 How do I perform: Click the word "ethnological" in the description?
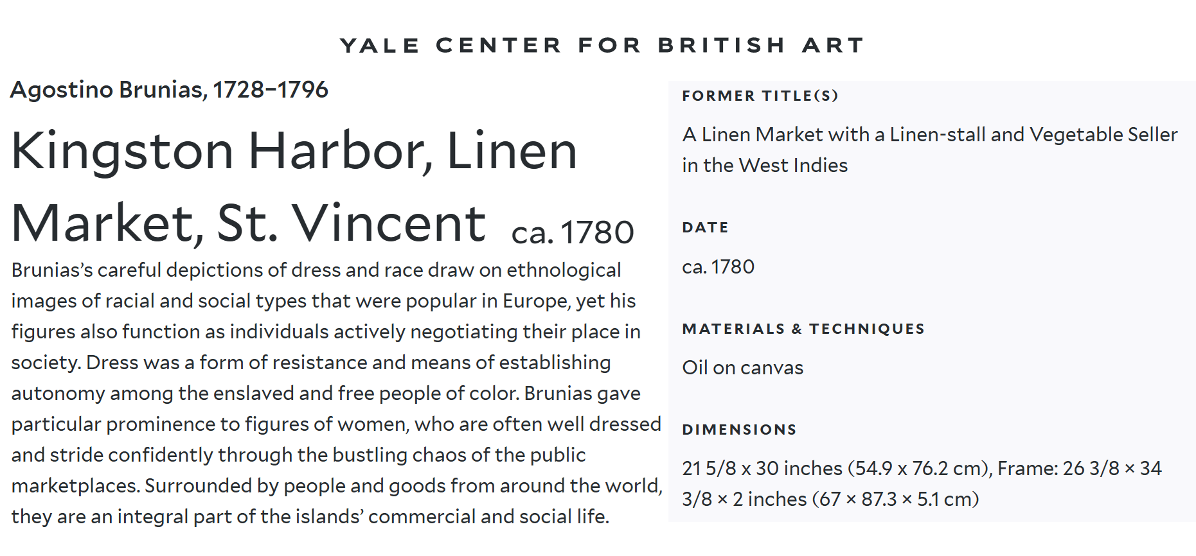(x=564, y=270)
